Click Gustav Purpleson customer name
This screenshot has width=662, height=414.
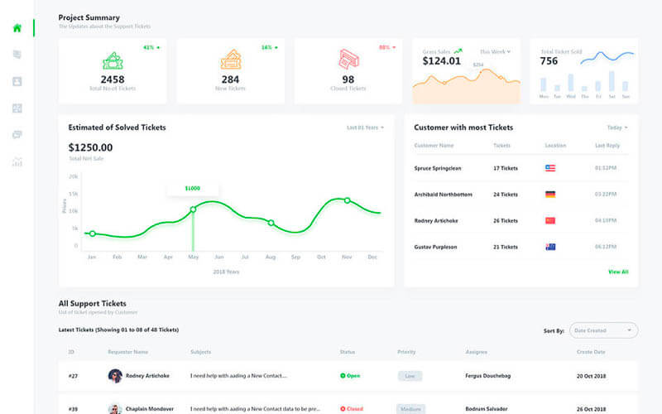click(435, 247)
